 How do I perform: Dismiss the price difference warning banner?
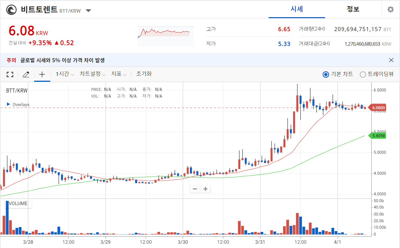click(x=391, y=60)
